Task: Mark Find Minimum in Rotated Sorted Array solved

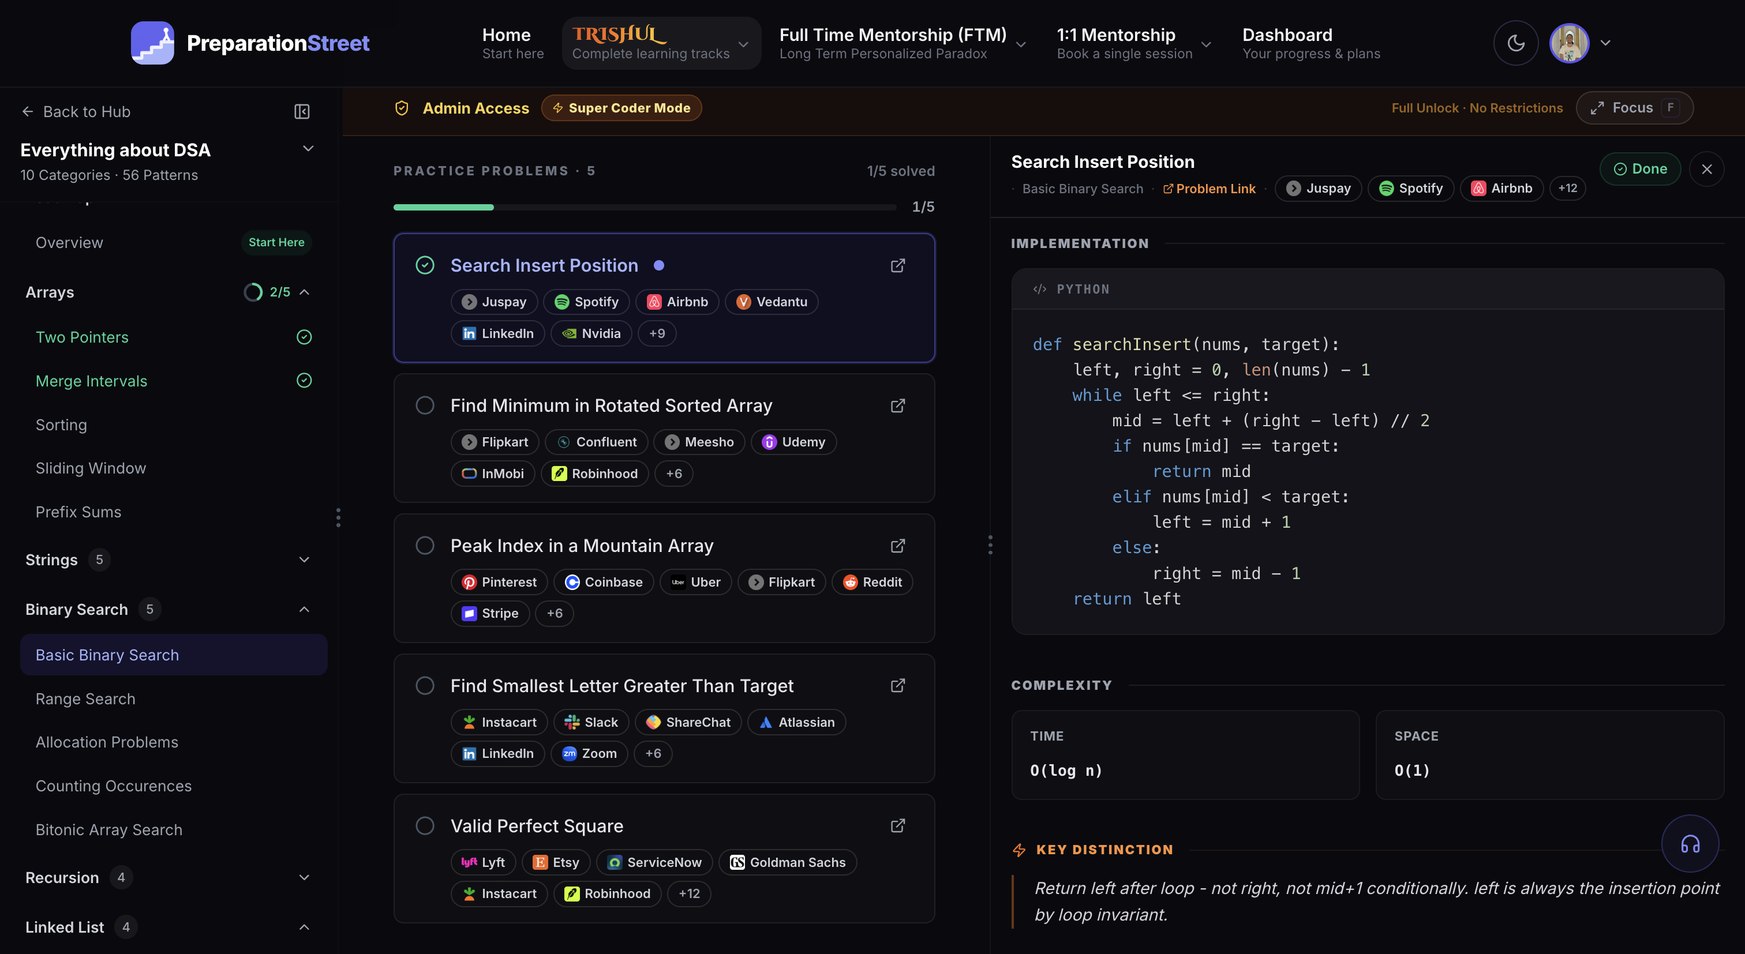Action: (425, 405)
